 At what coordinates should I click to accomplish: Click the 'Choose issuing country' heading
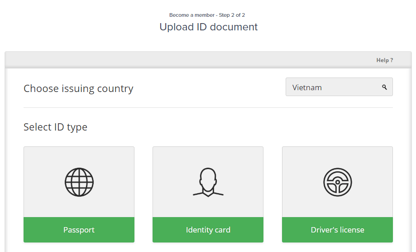click(78, 88)
